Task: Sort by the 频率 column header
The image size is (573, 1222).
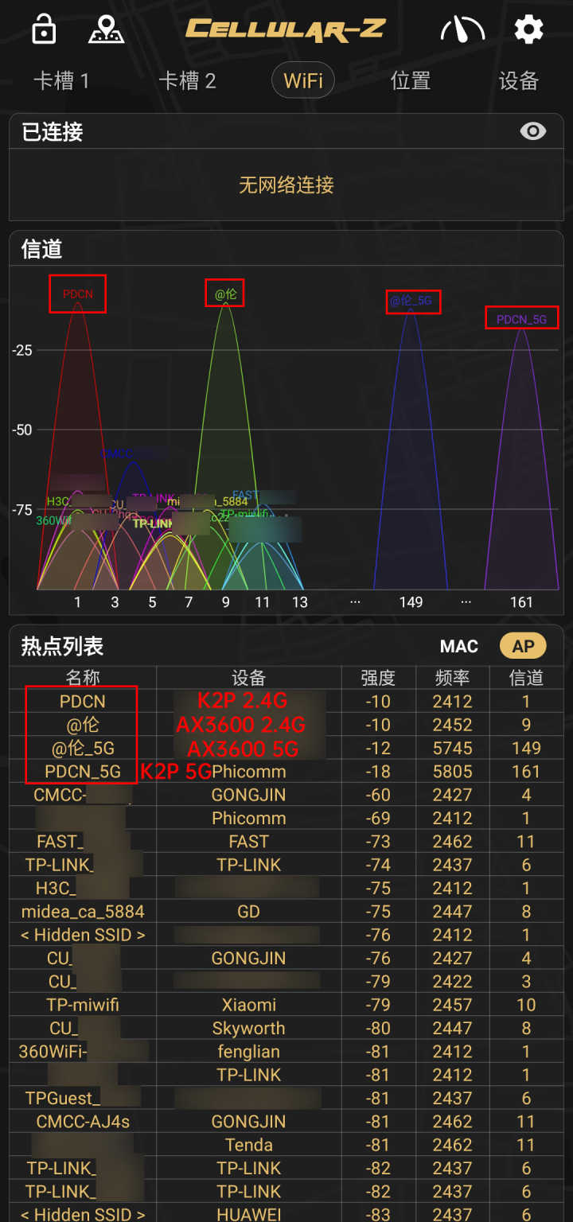Action: [x=452, y=678]
